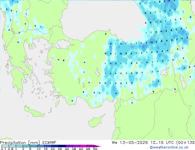
Task: Click the legend label '40'
Action: pos(81,149)
